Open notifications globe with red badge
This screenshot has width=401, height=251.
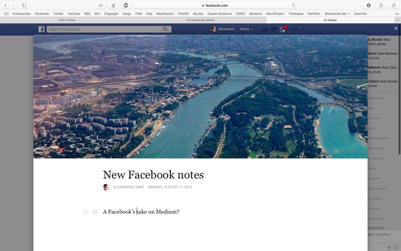point(283,29)
